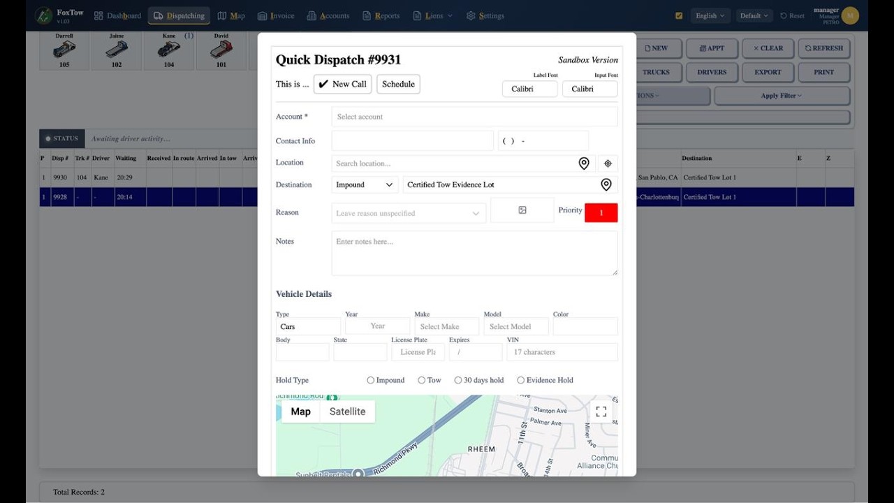Click the EXPORT button
This screenshot has width=894, height=503.
(x=768, y=72)
